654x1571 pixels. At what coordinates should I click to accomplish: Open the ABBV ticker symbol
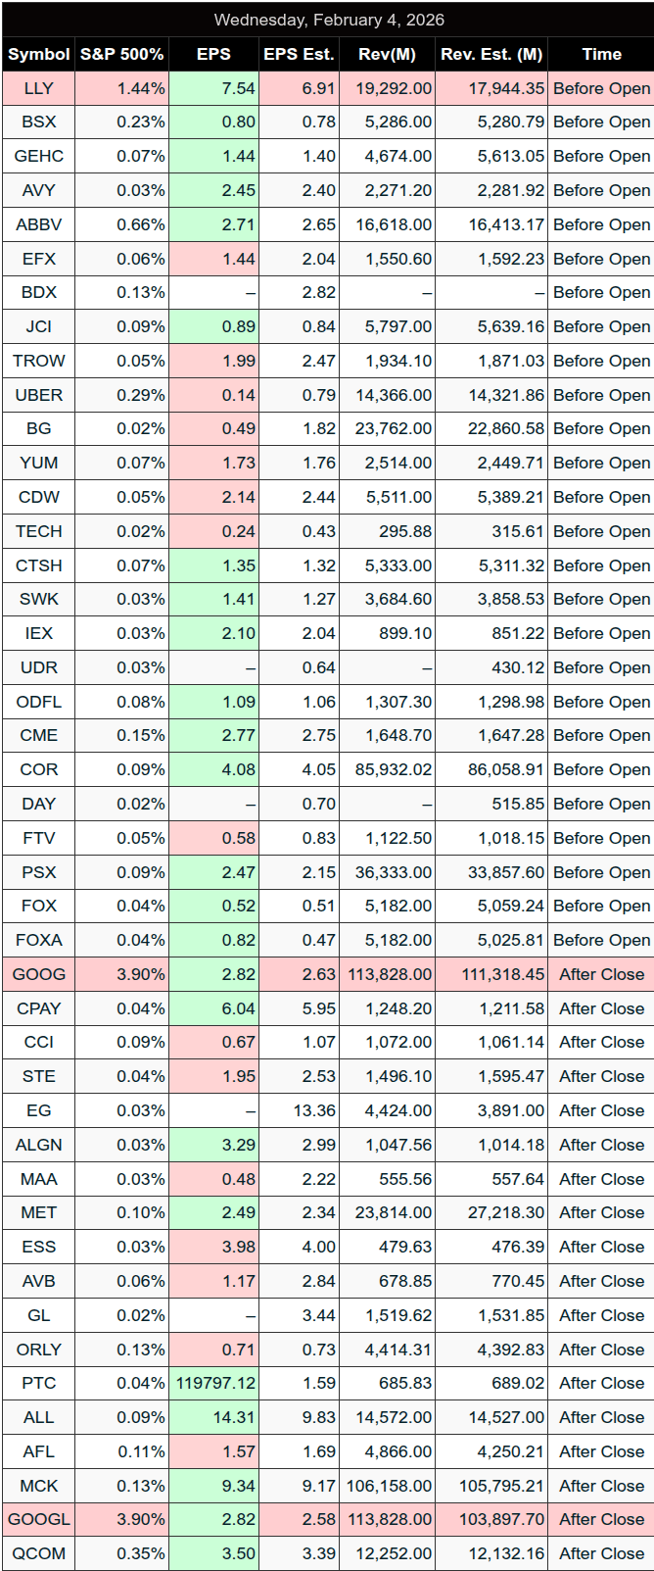(39, 224)
